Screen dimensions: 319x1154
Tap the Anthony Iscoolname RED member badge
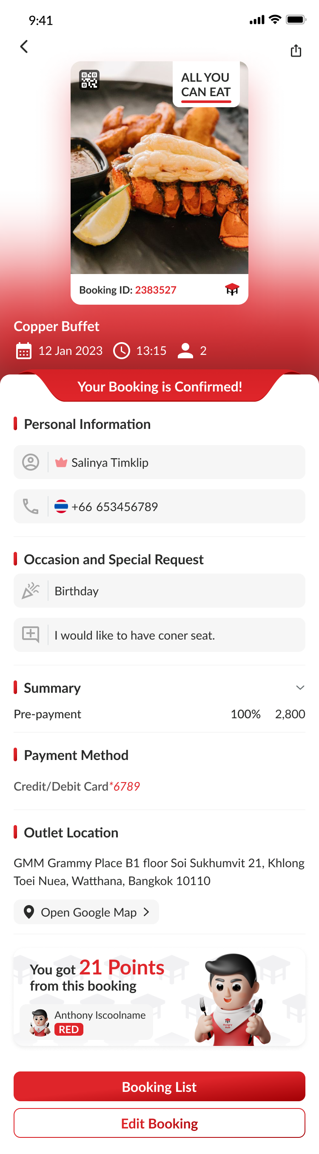[87, 1022]
